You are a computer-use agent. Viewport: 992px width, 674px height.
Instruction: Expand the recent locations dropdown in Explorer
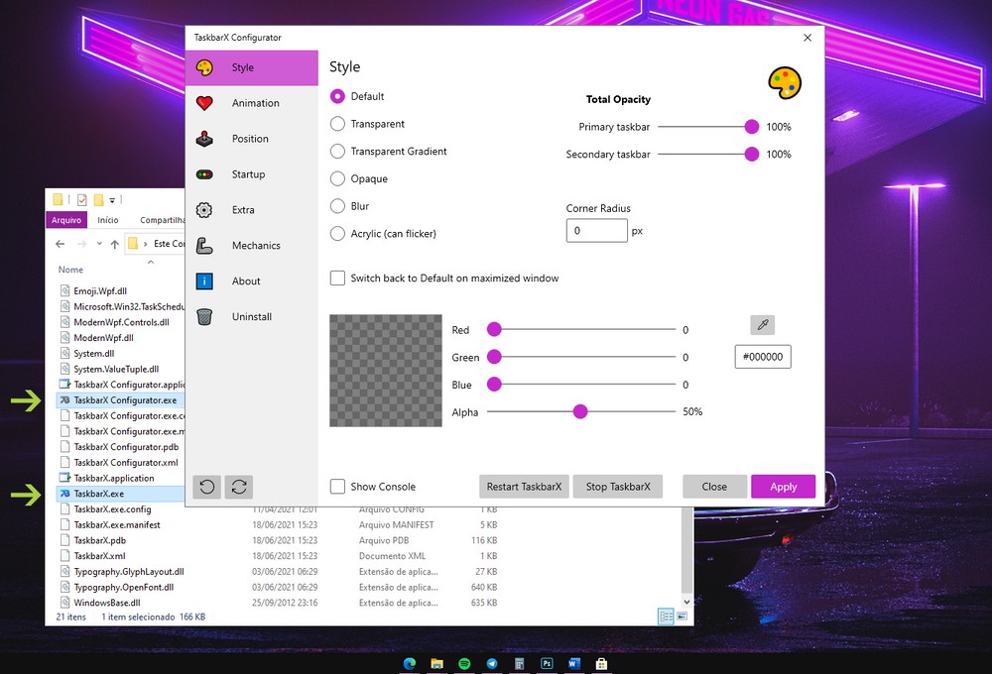point(99,244)
